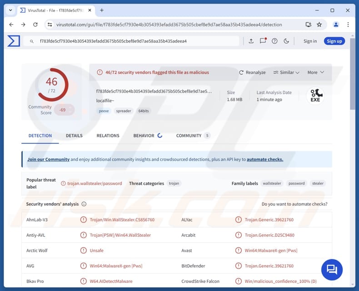Open the notifications chat icon

tap(263, 41)
